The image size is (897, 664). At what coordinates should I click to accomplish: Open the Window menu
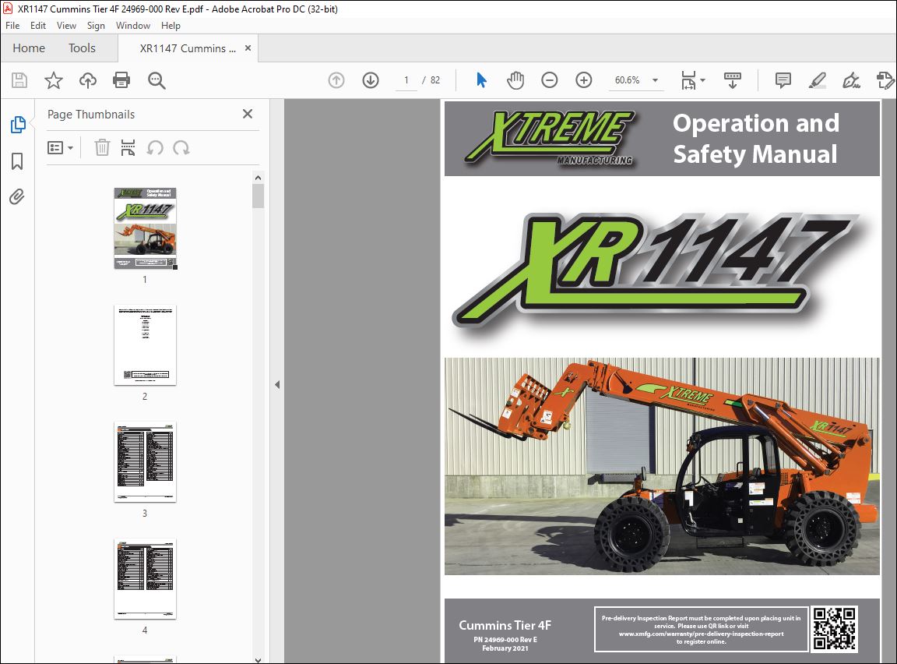132,26
